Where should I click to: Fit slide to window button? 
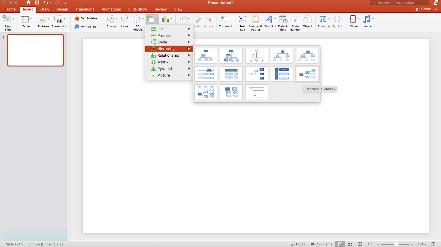[x=433, y=244]
